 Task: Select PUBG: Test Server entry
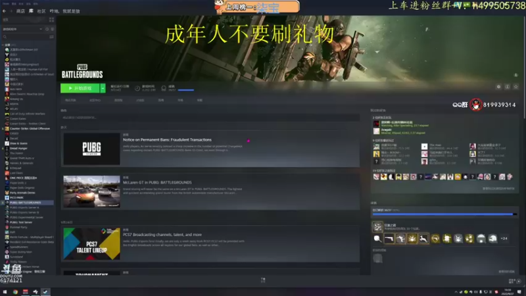coord(21,222)
